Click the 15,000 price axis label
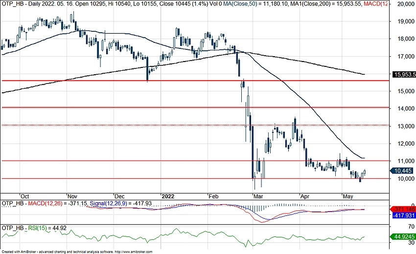Screen dimensions: 416x254 pyautogui.click(x=406, y=91)
